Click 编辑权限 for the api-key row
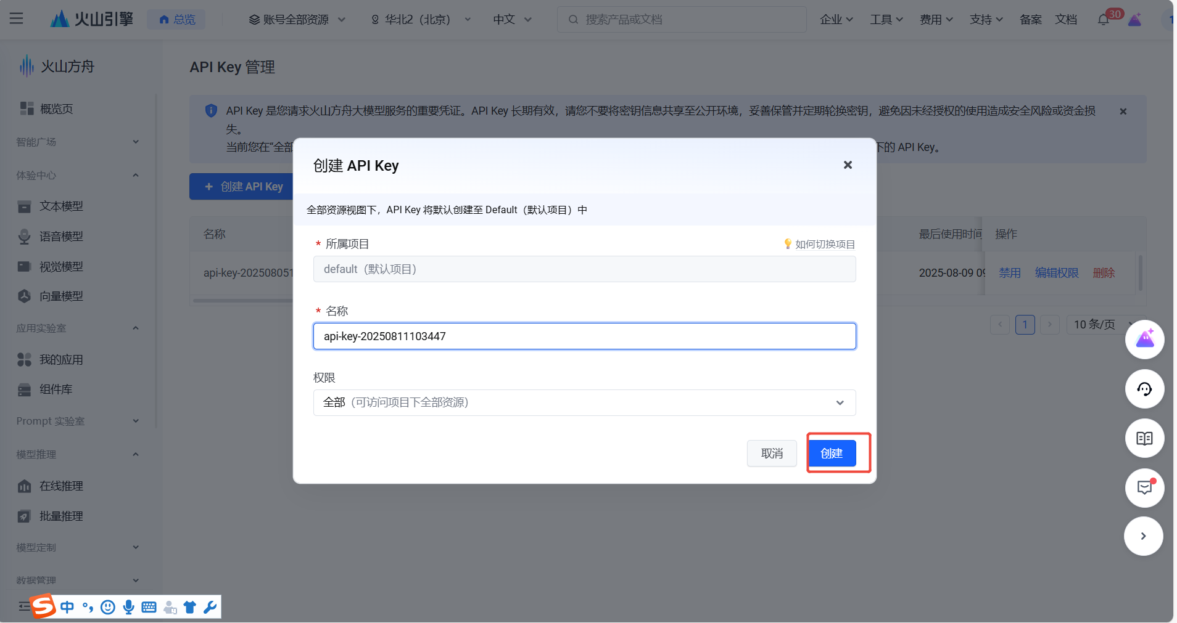 tap(1057, 272)
